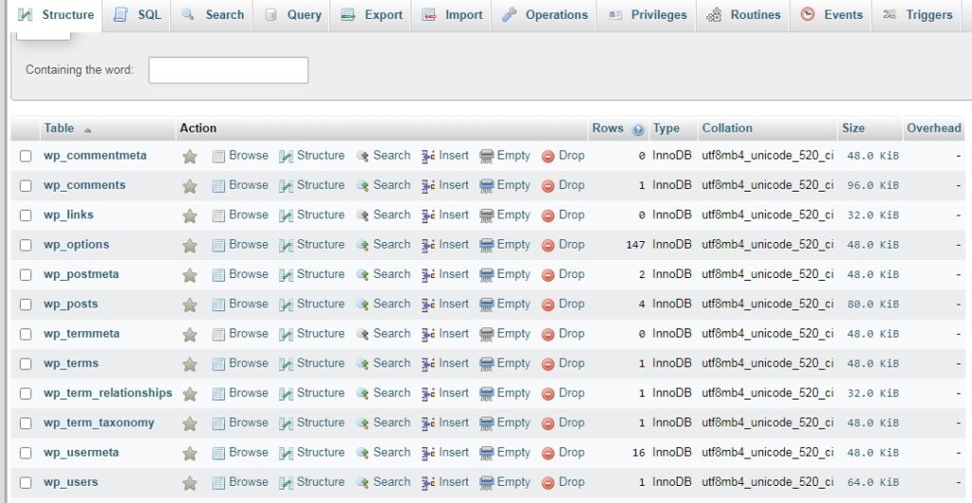Open the wp_term_relationships table
The image size is (972, 503).
pyautogui.click(x=108, y=393)
